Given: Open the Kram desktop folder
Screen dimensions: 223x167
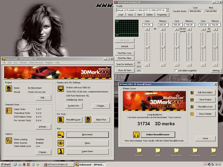Looking at the screenshot, I should pyautogui.click(x=213, y=152).
